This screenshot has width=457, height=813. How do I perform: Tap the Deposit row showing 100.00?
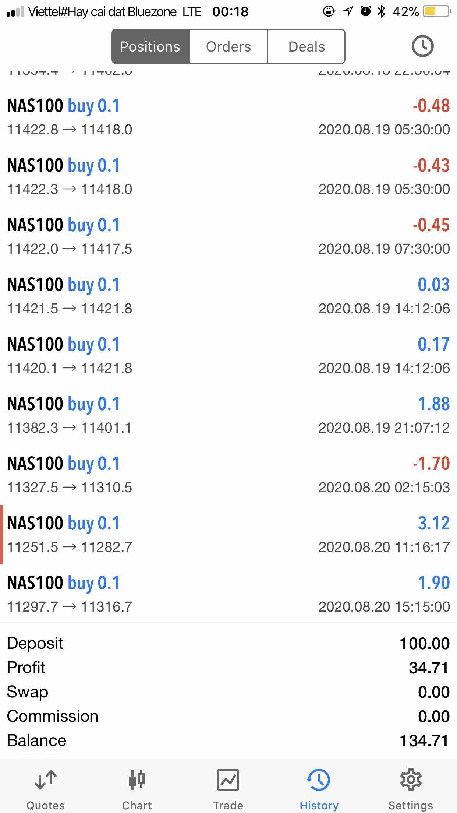pyautogui.click(x=228, y=643)
